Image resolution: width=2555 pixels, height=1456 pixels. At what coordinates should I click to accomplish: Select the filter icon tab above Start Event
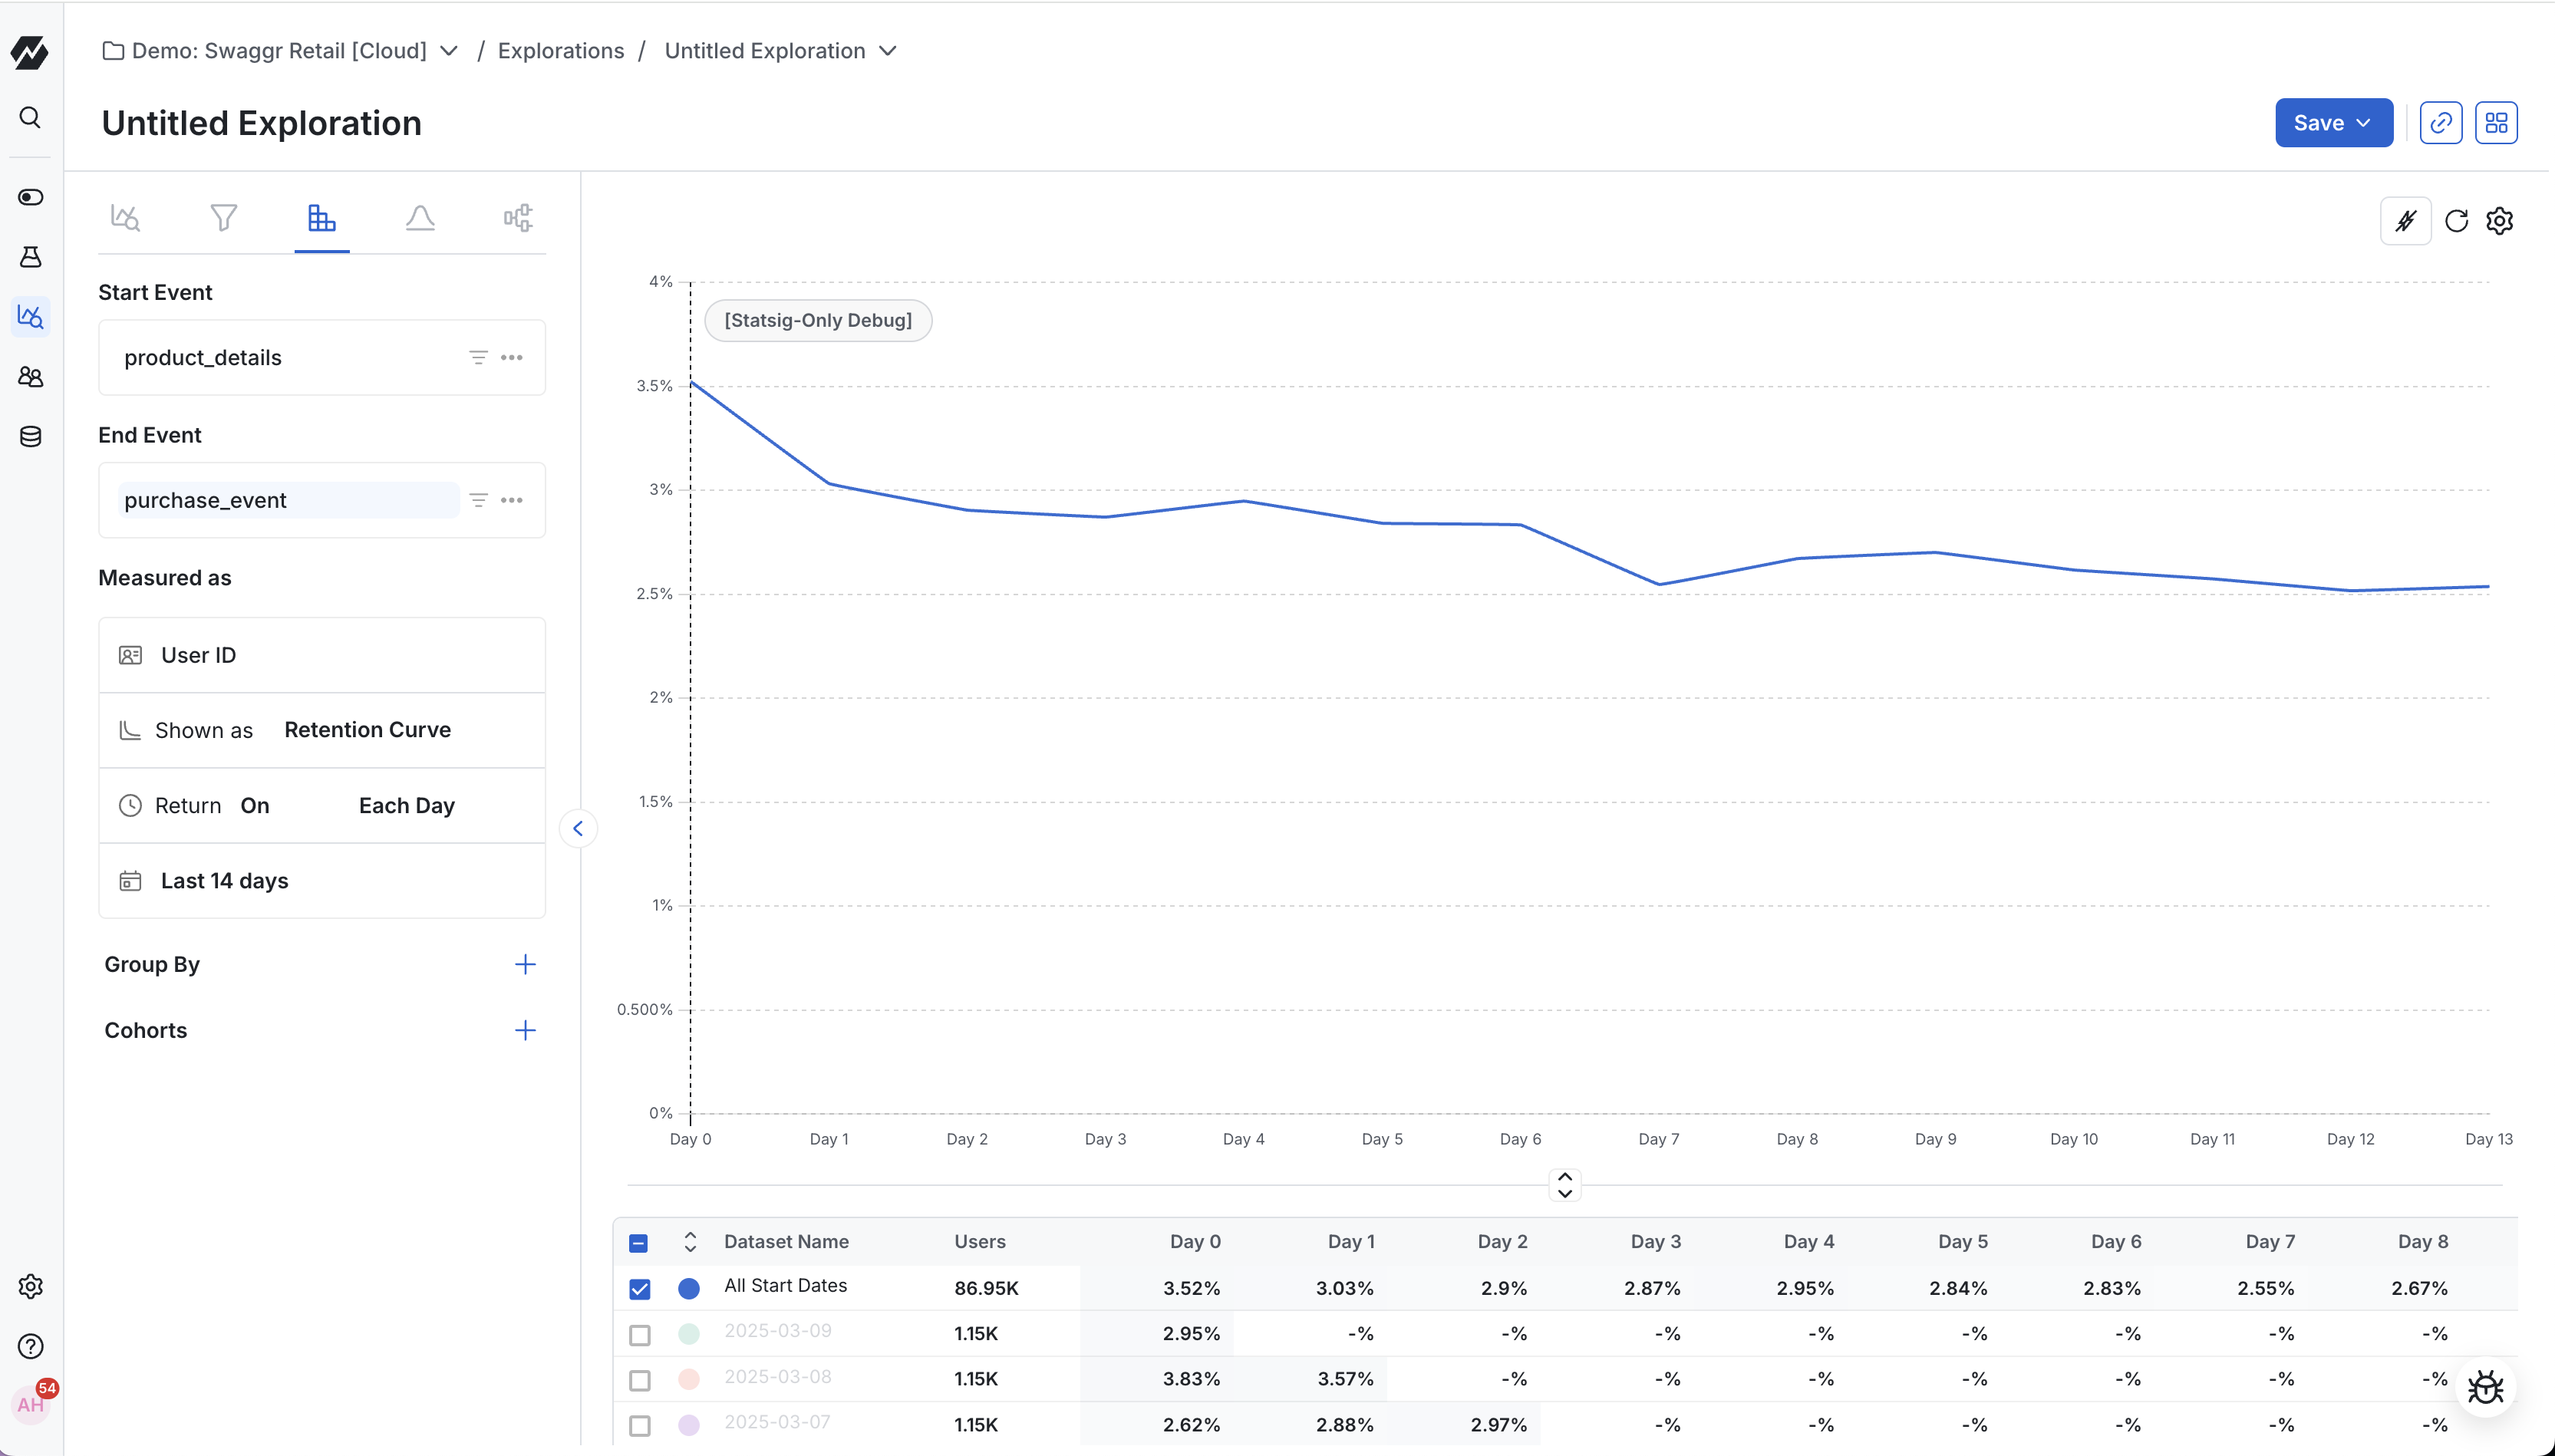pos(223,217)
